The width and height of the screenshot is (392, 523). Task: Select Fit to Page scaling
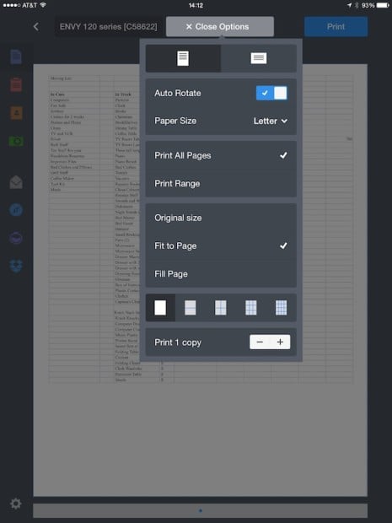pyautogui.click(x=221, y=245)
